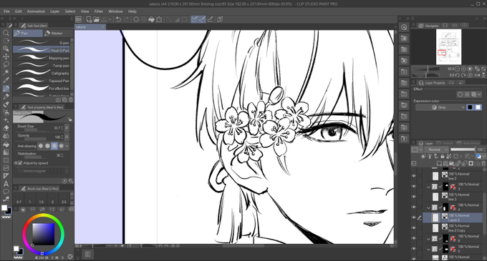Toggle the snap to ruler command bar button
This screenshot has height=261, width=487.
point(194,19)
